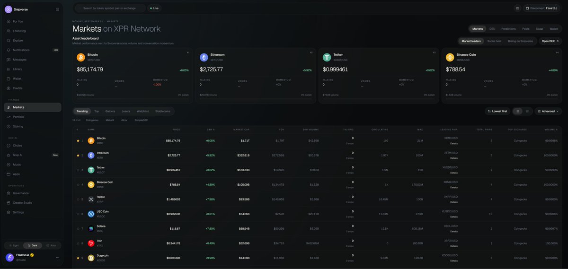Screen dimensions: 568x269
Task: Open the Portfolio chart icon
Action: [x=9, y=117]
